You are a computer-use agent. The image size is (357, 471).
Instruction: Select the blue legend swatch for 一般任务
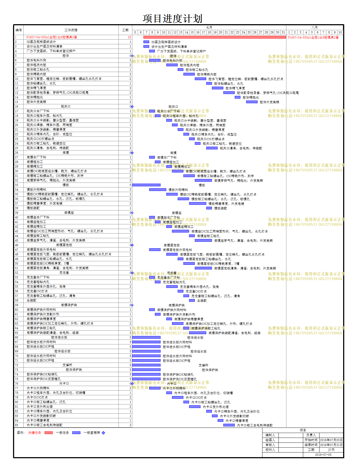click(x=76, y=433)
